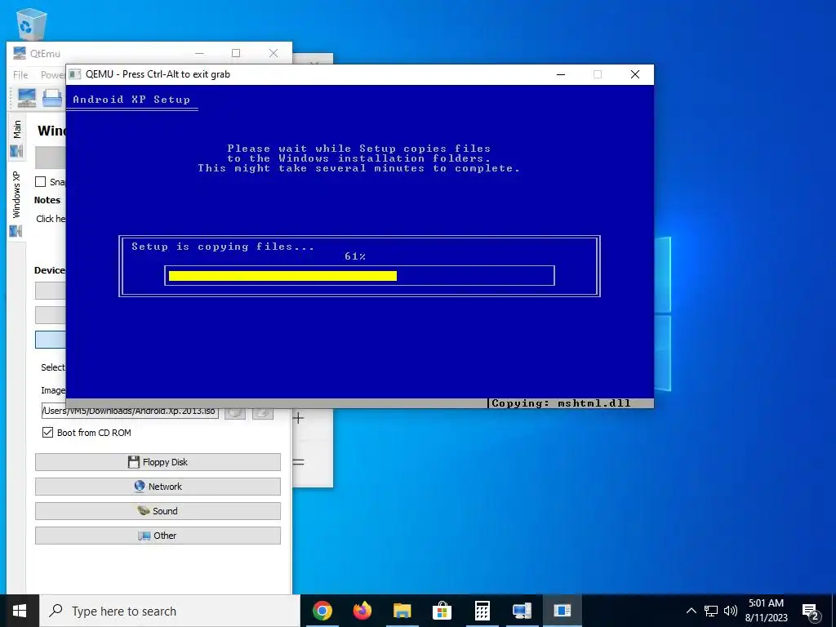Open the volume tray icon
The width and height of the screenshot is (836, 627).
tap(731, 611)
